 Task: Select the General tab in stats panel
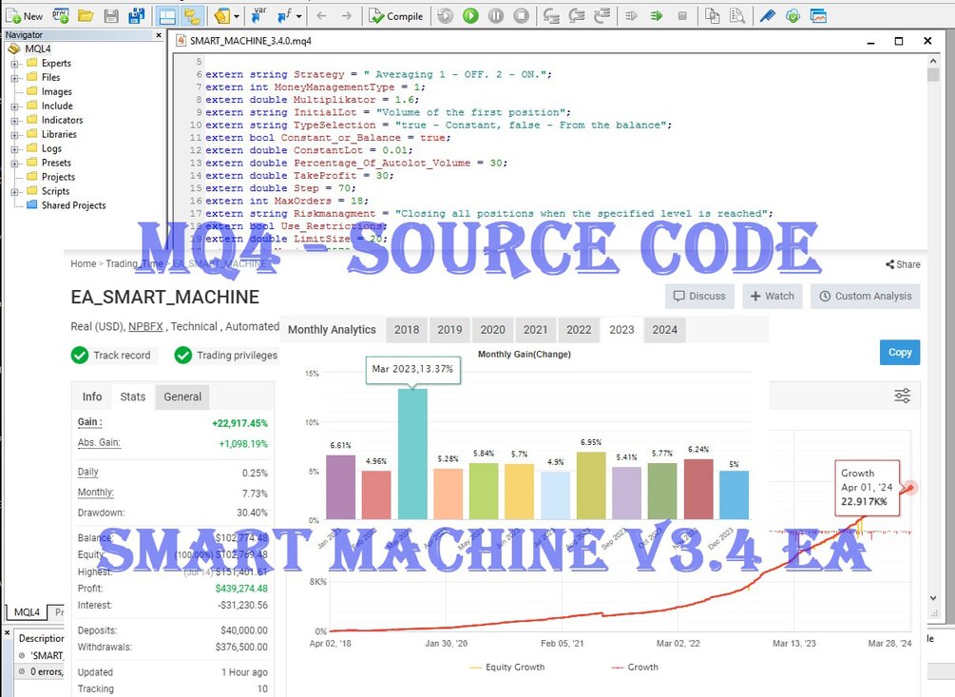[x=182, y=397]
